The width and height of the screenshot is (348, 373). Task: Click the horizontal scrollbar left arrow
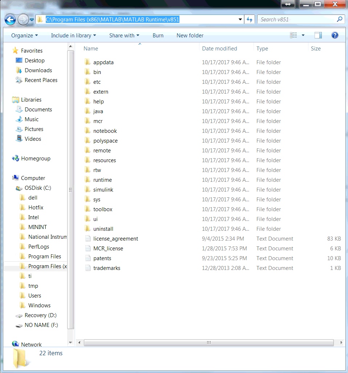(x=79, y=343)
